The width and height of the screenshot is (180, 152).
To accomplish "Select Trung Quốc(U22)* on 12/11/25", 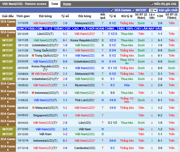I will (x=45, y=50).
